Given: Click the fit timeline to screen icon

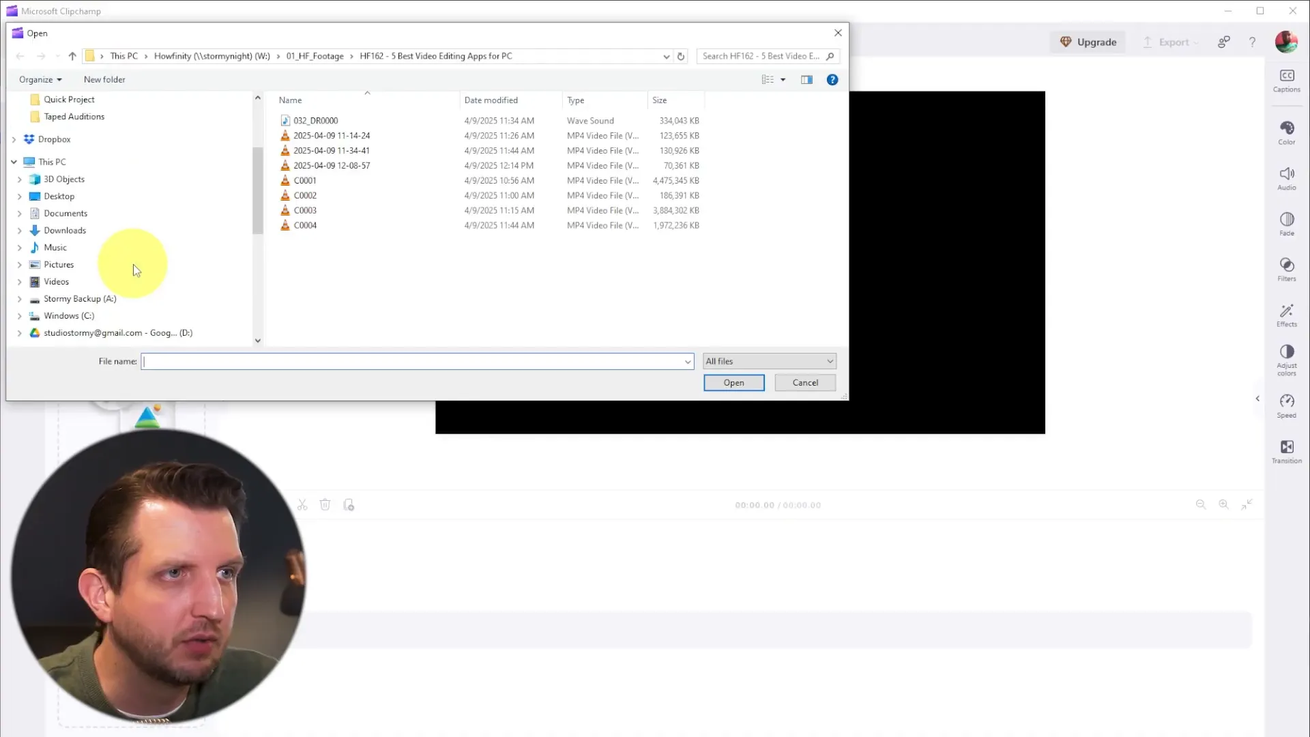Looking at the screenshot, I should coord(1247,504).
